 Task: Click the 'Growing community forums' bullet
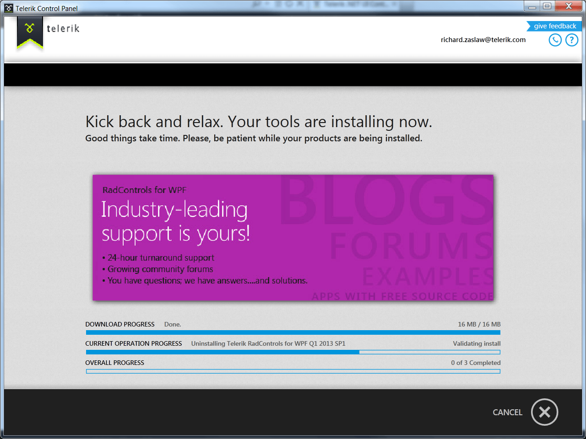(157, 269)
